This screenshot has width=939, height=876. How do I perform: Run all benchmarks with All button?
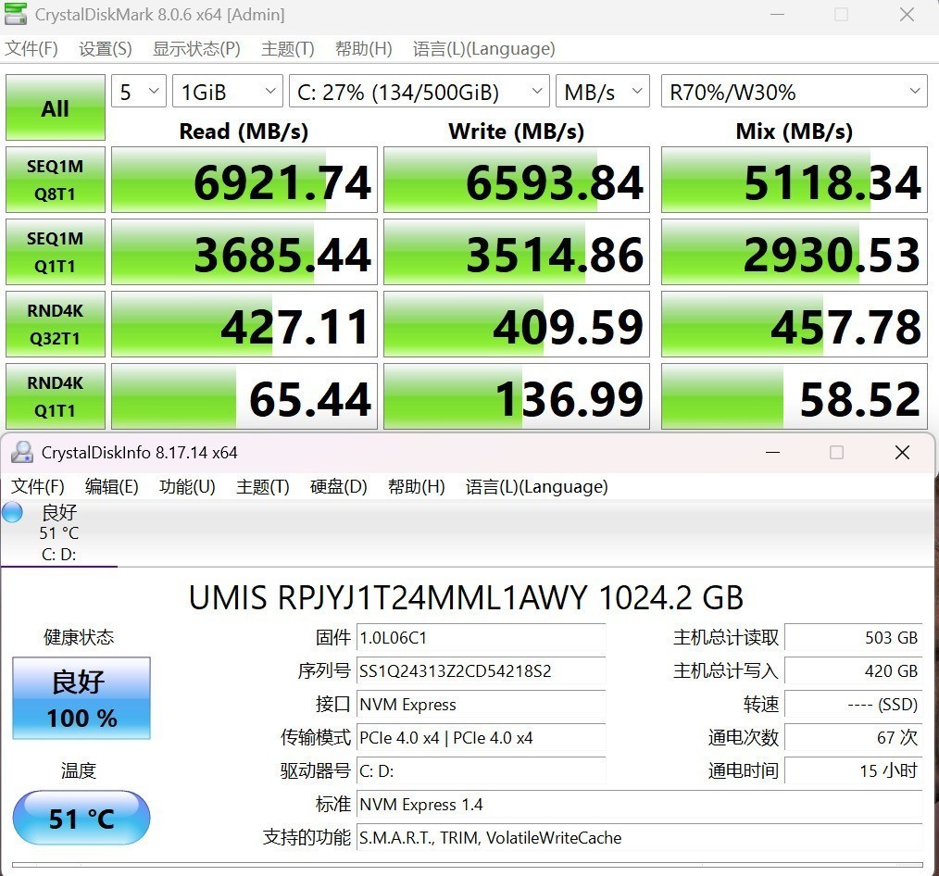56,108
